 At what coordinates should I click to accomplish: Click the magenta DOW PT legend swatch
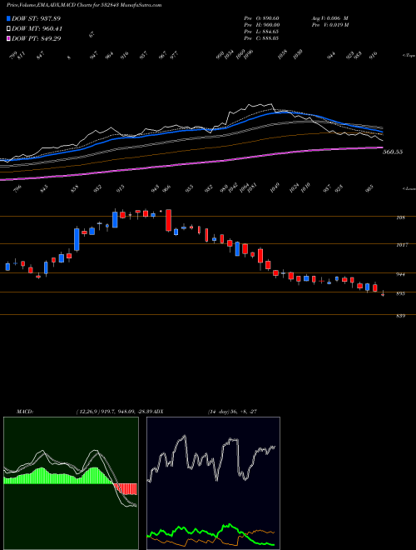(9, 38)
